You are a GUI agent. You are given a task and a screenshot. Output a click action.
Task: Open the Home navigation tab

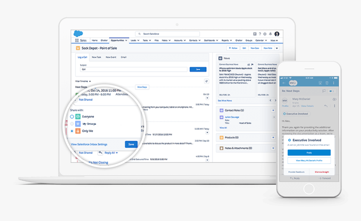pyautogui.click(x=94, y=41)
